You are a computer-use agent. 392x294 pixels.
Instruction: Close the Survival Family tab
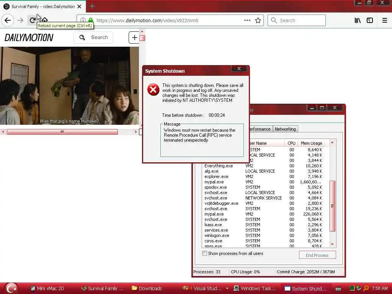79,7
